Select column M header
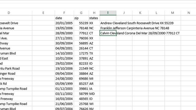 click(173, 13)
